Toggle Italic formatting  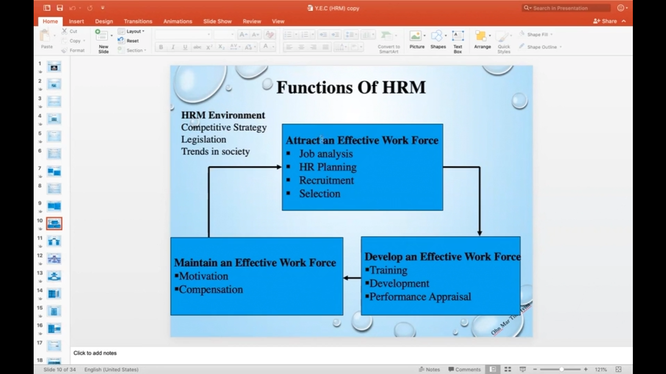[173, 47]
